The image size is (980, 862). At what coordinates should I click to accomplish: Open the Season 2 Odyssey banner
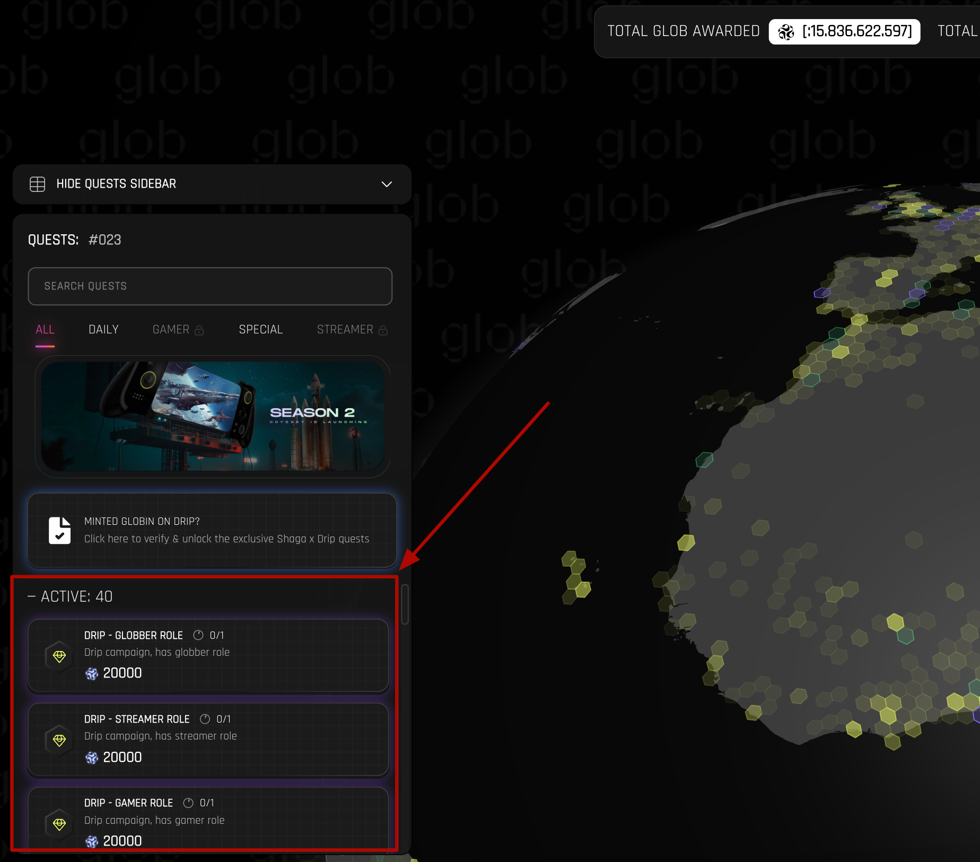(213, 417)
